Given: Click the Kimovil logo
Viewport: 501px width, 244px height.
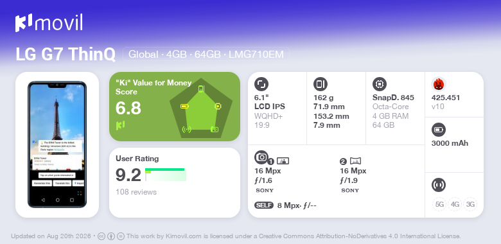Looking at the screenshot, I should (x=49, y=23).
